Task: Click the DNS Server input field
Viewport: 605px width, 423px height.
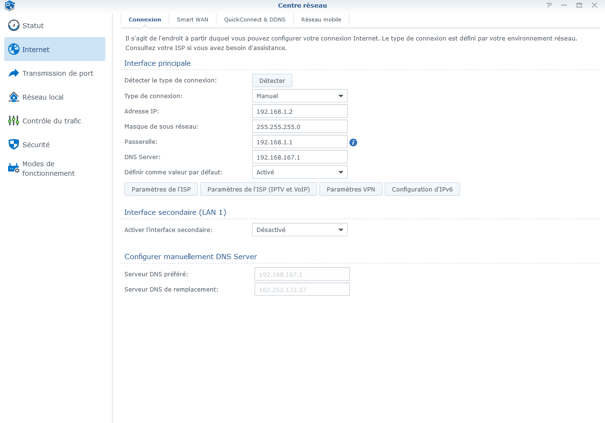Action: click(300, 157)
